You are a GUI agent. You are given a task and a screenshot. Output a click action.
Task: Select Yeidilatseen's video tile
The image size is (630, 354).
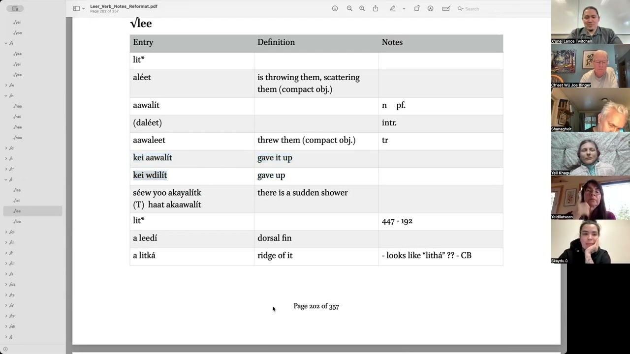pos(590,198)
